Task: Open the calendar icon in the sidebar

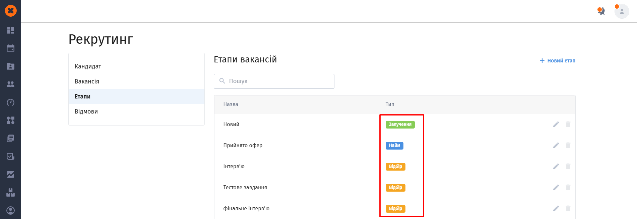Action: pyautogui.click(x=10, y=48)
